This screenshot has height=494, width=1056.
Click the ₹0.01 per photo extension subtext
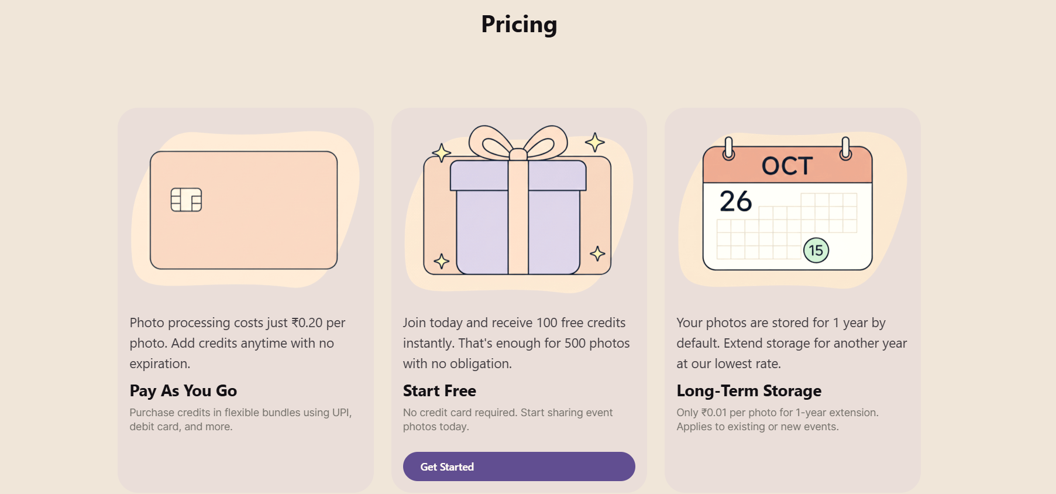(777, 419)
